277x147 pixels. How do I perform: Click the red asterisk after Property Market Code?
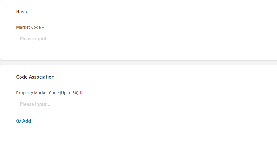80,93
